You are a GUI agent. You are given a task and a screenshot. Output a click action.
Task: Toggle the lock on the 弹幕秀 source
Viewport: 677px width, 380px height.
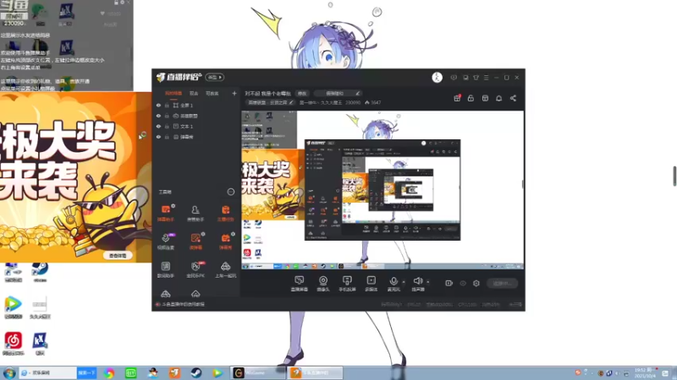(x=167, y=137)
